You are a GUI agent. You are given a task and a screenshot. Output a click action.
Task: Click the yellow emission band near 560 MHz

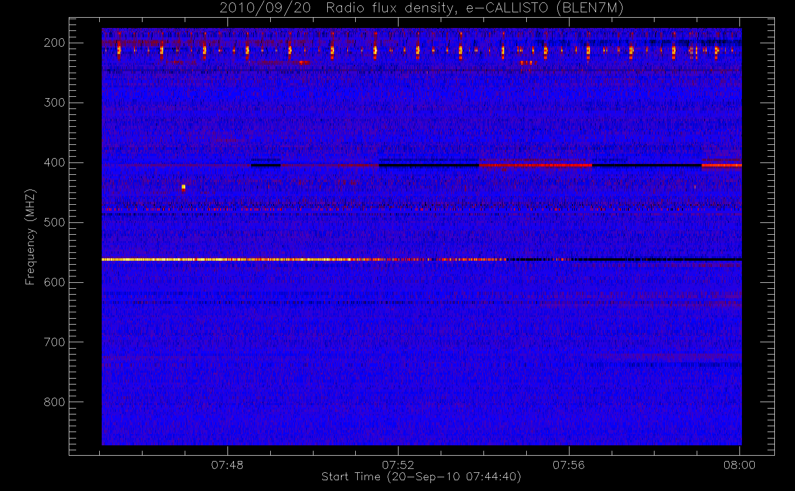coord(304,259)
